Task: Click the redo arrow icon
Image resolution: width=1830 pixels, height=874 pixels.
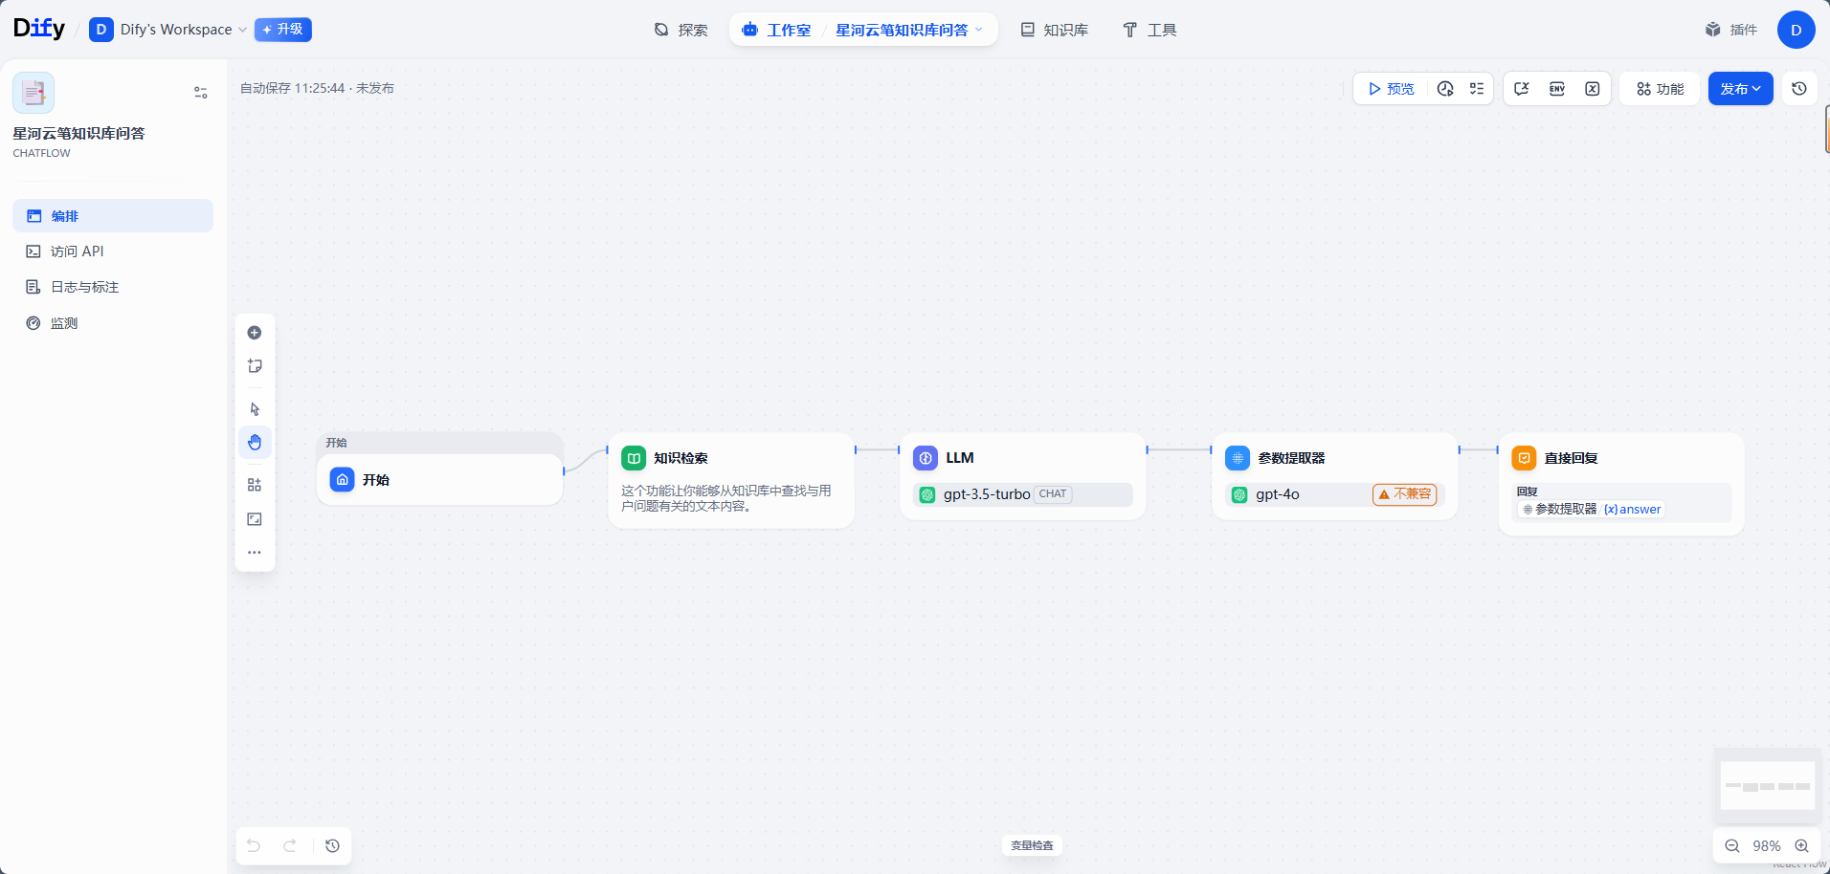Action: (290, 845)
